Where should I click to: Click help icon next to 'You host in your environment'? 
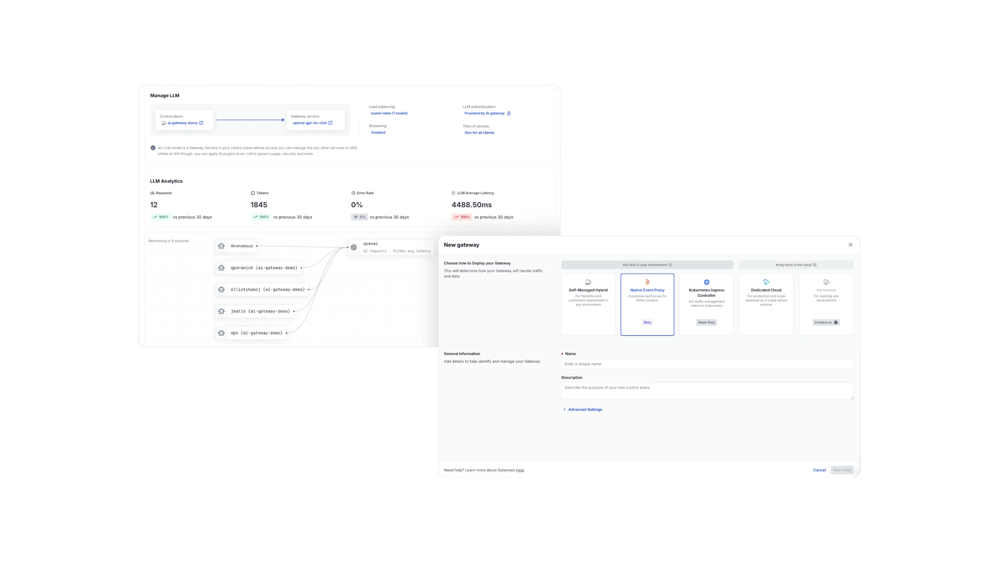pyautogui.click(x=670, y=265)
